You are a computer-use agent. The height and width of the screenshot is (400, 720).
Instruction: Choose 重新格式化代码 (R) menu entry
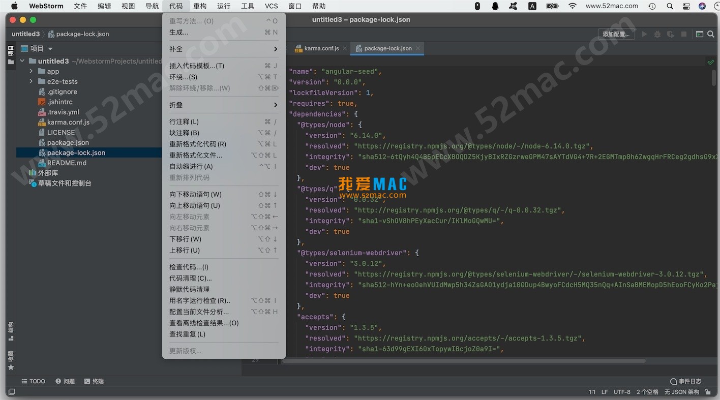[x=224, y=144]
